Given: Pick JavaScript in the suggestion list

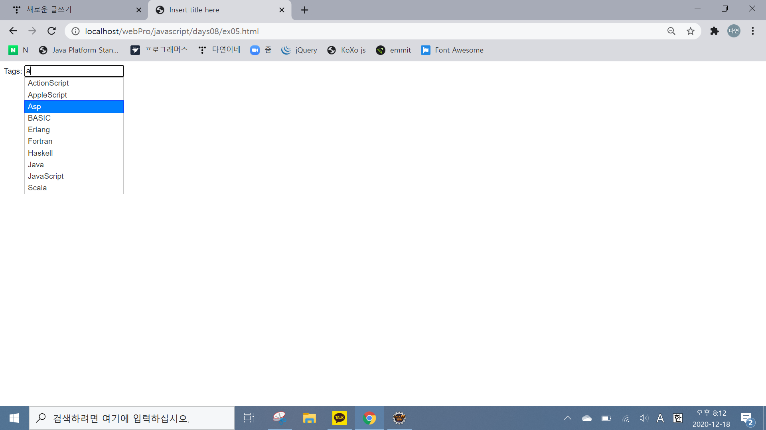Looking at the screenshot, I should [x=46, y=176].
